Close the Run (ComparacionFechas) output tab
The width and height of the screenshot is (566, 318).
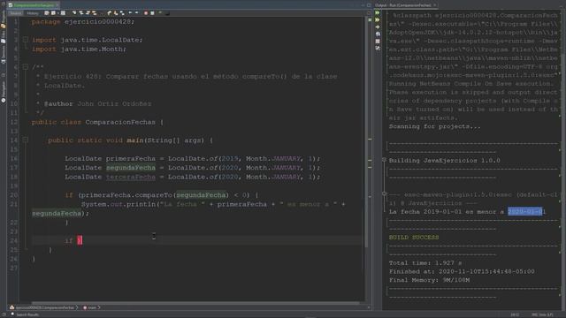[x=435, y=5]
